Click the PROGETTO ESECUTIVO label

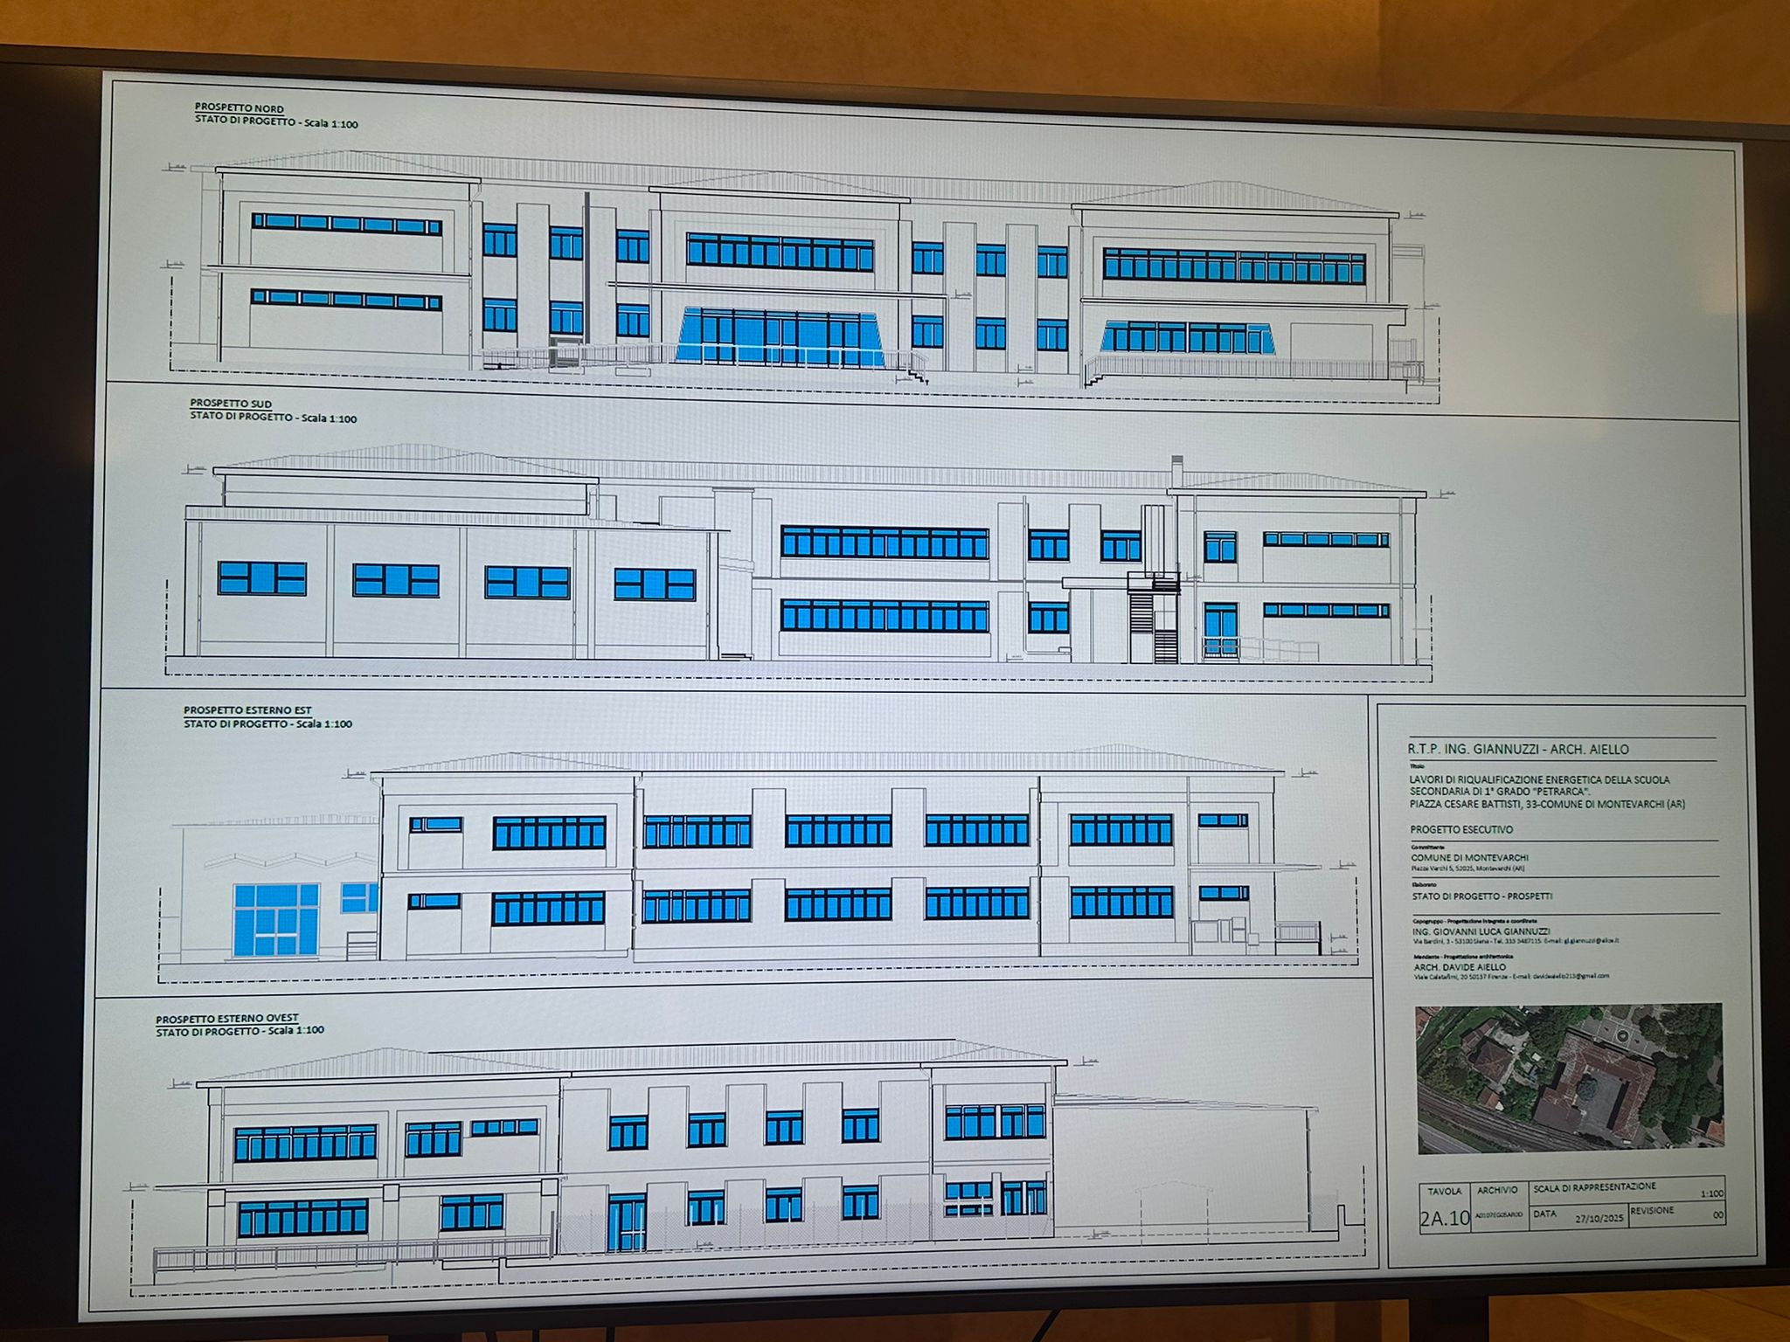1461,829
